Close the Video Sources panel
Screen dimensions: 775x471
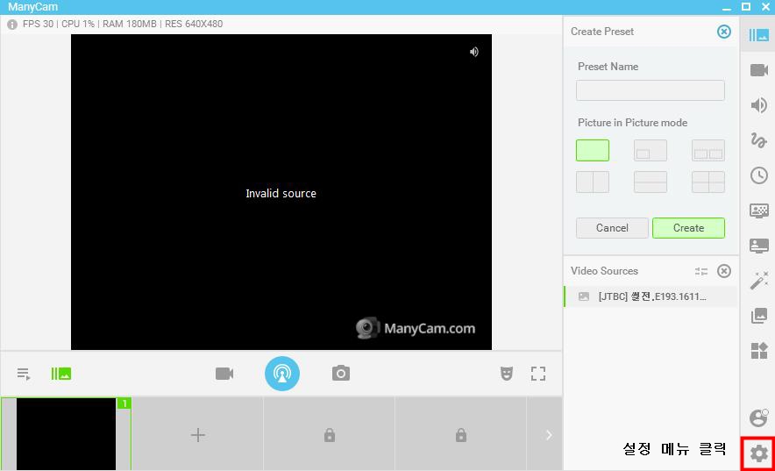(724, 271)
